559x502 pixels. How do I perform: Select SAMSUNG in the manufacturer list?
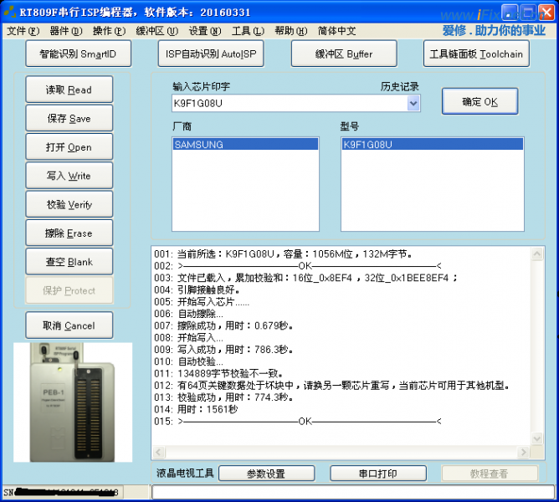point(244,145)
